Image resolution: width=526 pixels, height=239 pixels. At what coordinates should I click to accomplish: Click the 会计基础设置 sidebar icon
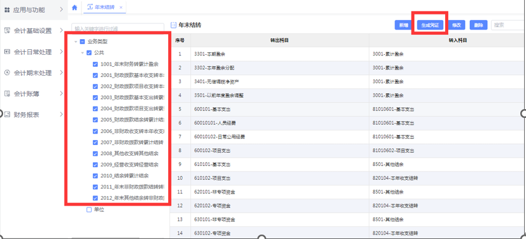point(7,31)
